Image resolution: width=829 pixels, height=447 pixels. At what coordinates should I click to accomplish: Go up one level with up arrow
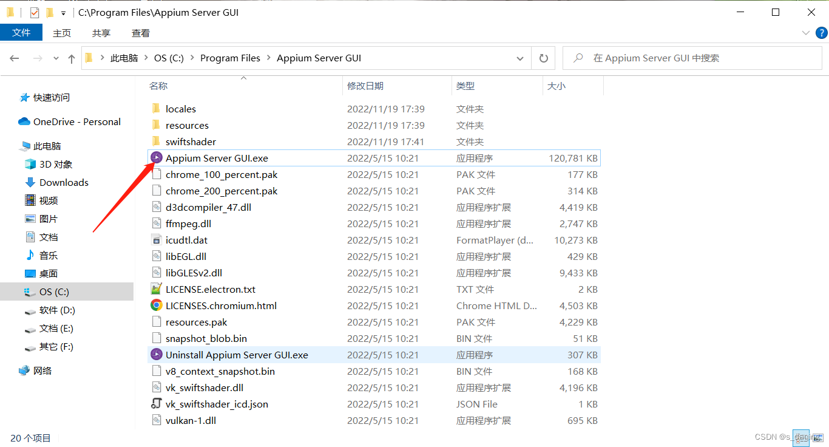click(x=72, y=58)
